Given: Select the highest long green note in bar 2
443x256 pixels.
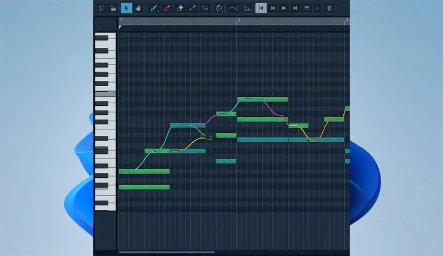Looking at the screenshot, I should [x=262, y=99].
